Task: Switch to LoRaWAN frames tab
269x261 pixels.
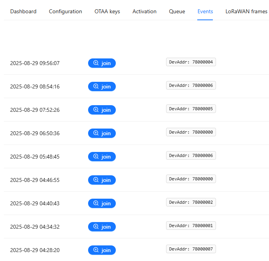Action: tap(246, 11)
